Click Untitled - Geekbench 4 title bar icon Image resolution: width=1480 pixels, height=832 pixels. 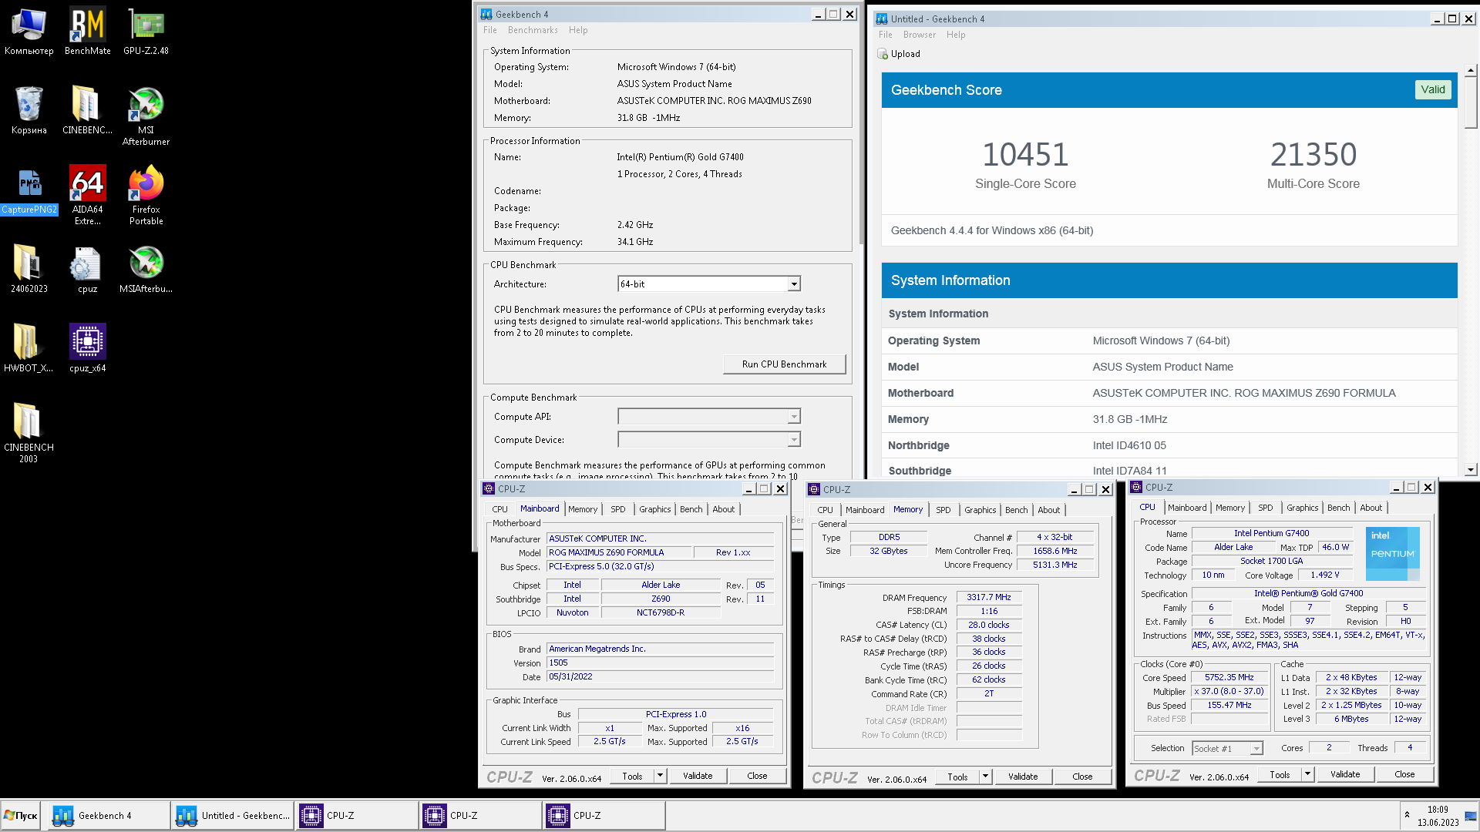(881, 18)
